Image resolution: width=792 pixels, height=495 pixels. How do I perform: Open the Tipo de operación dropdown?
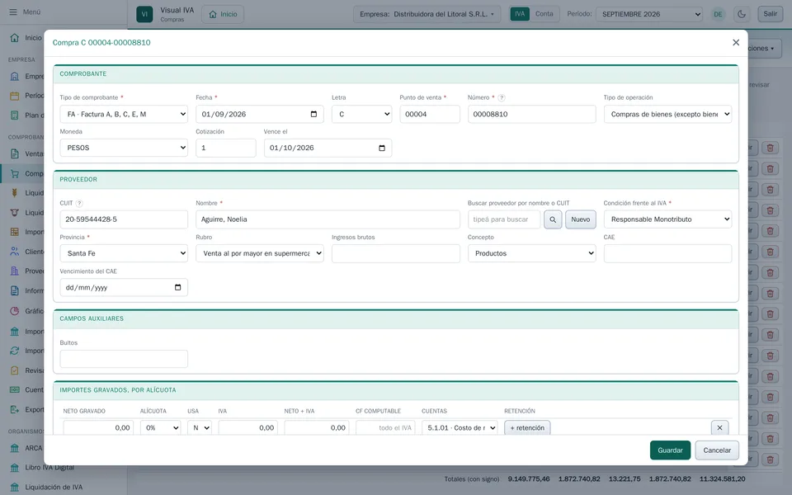click(x=667, y=114)
